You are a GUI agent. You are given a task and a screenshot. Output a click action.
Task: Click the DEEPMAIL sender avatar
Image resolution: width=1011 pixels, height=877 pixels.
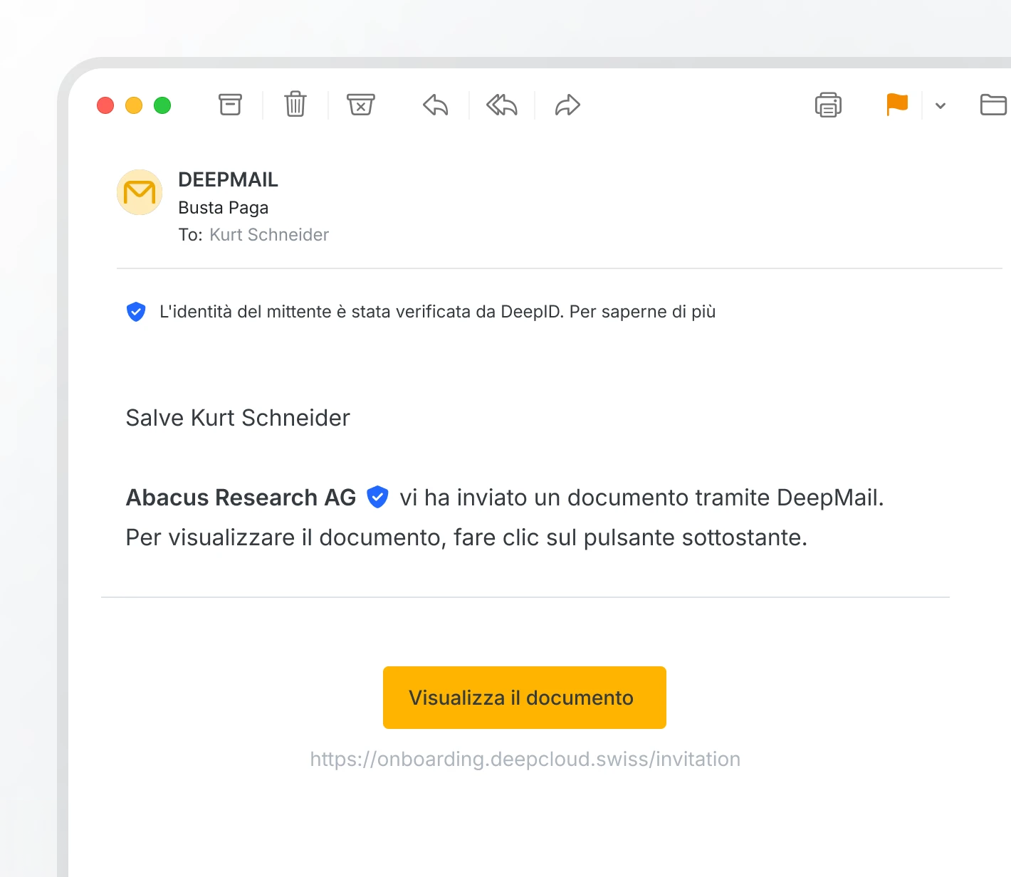coord(140,192)
